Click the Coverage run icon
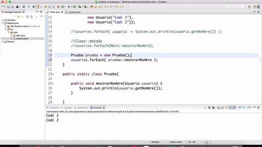This screenshot has width=262, height=147. point(80,7)
